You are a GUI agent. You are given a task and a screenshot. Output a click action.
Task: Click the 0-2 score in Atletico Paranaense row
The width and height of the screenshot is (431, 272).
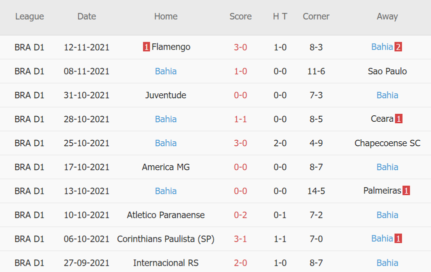(x=240, y=215)
